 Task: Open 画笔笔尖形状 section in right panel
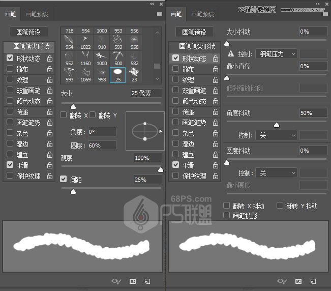(195, 47)
